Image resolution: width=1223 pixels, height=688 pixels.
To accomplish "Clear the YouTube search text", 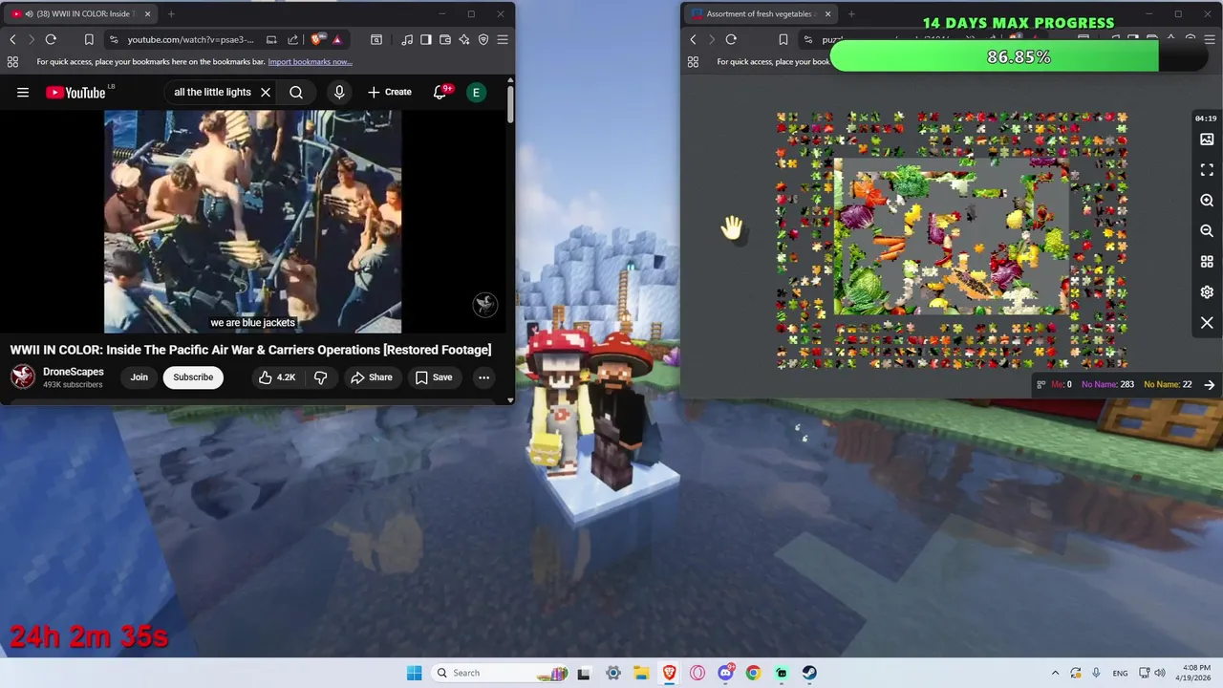I will click(x=266, y=93).
